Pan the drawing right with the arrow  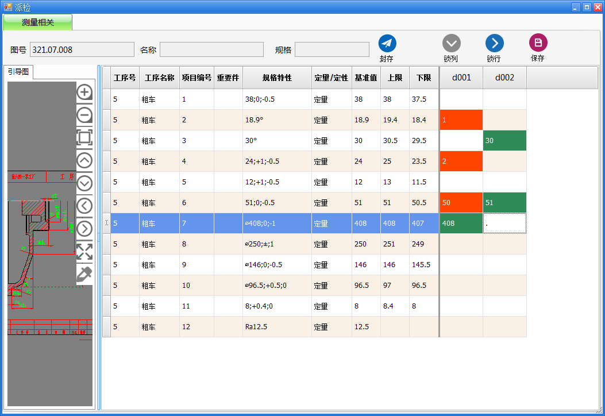pos(84,229)
